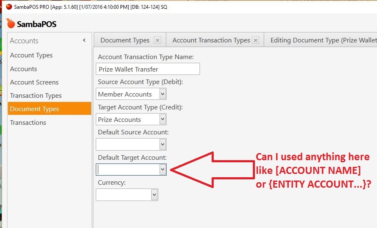377x228 pixels.
Task: Close the Document Types tab
Action: click(157, 40)
